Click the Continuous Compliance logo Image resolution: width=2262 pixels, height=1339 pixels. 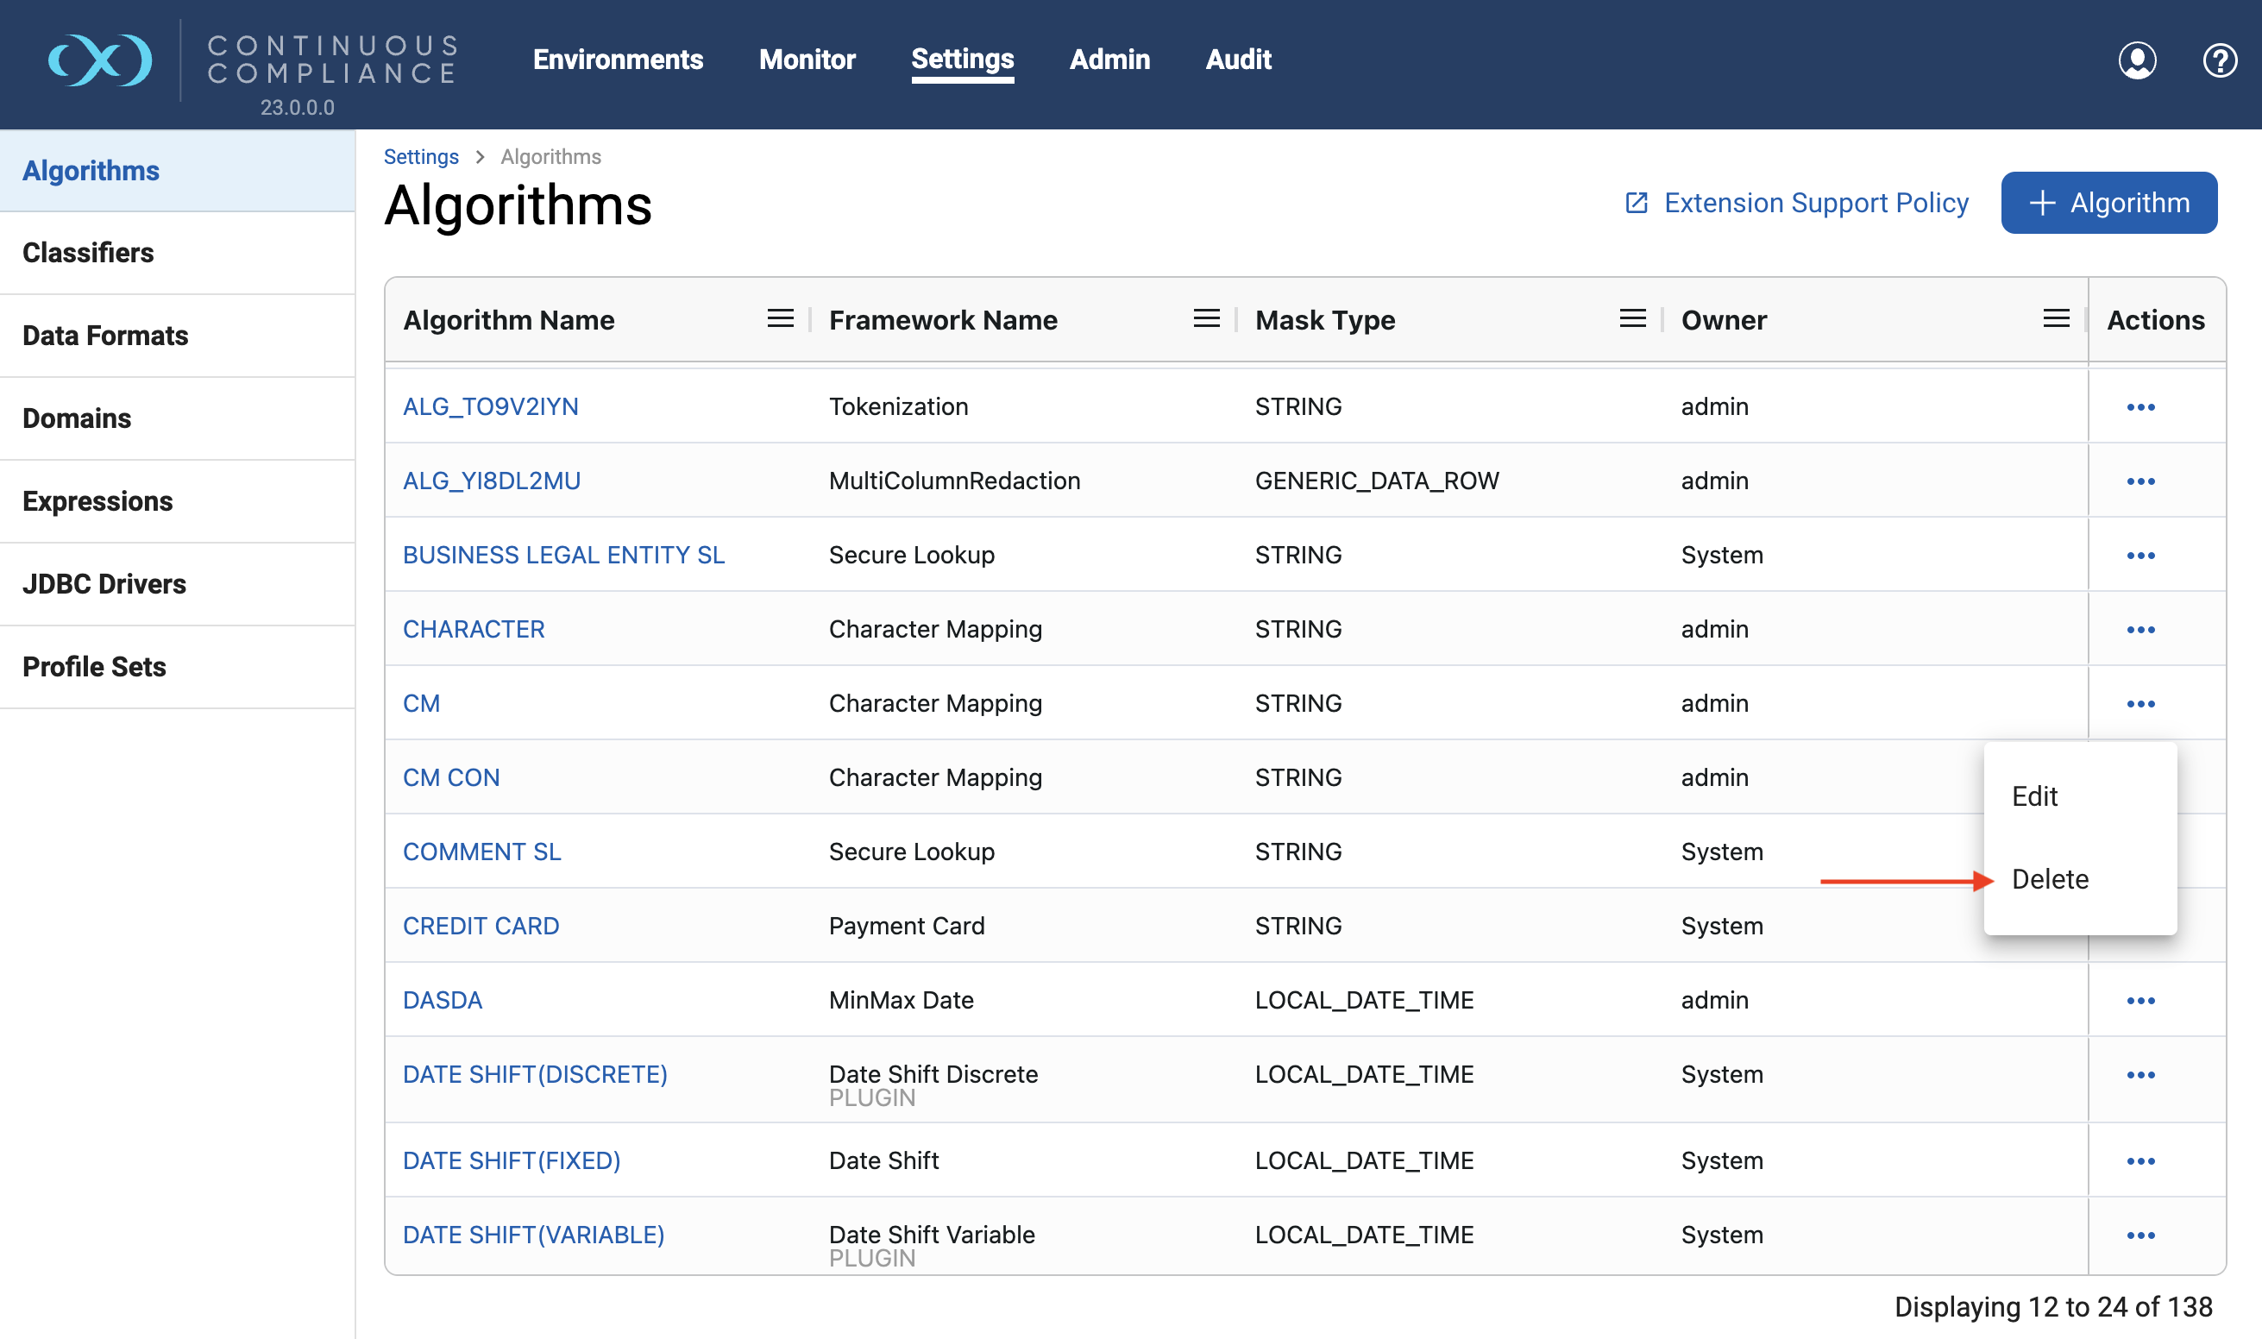tap(100, 60)
